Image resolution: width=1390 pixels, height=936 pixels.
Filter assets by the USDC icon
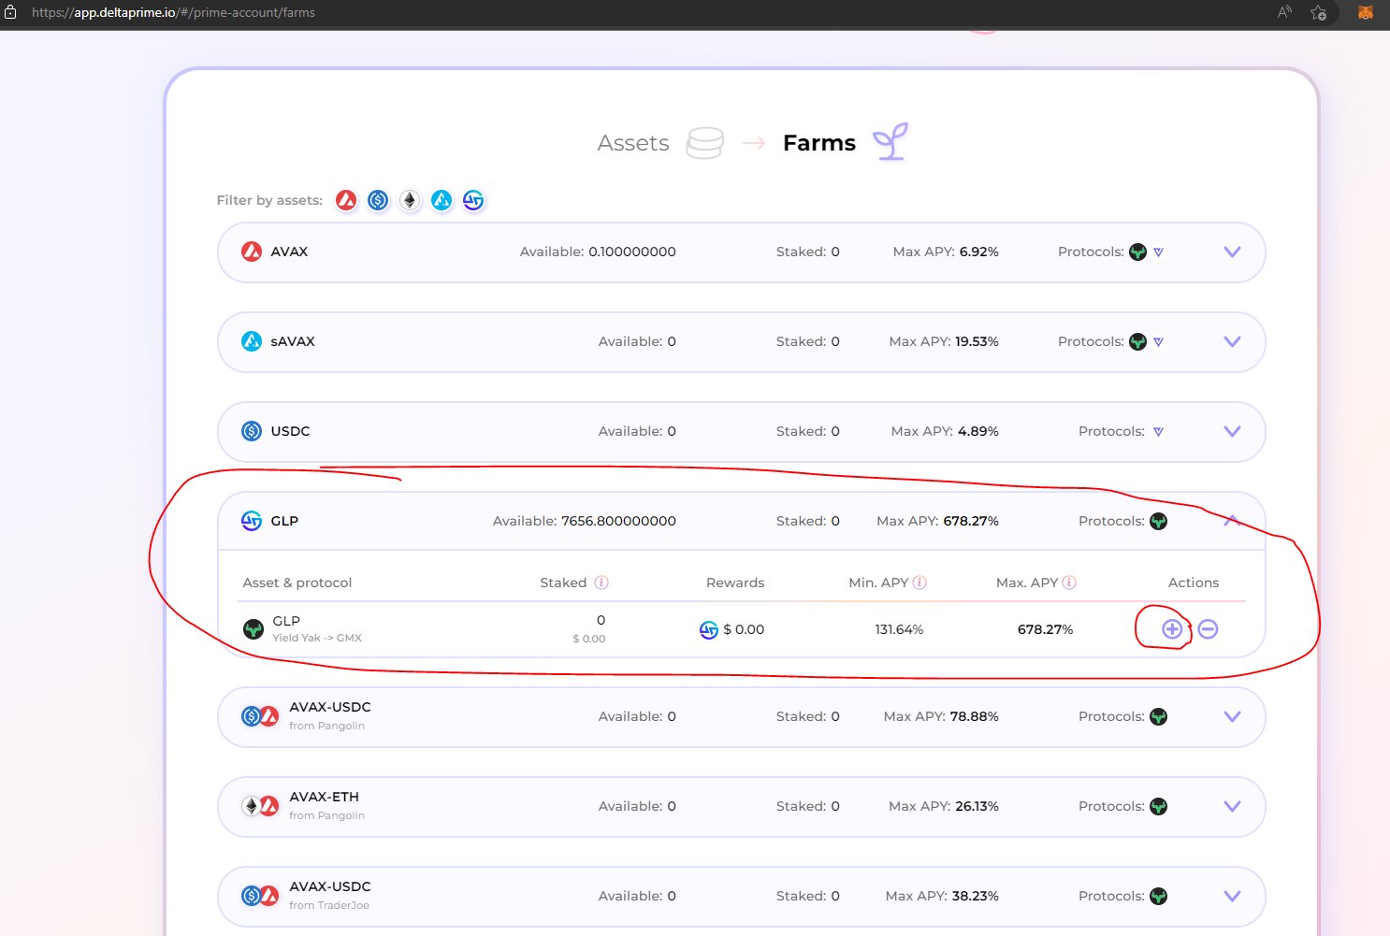tap(378, 199)
